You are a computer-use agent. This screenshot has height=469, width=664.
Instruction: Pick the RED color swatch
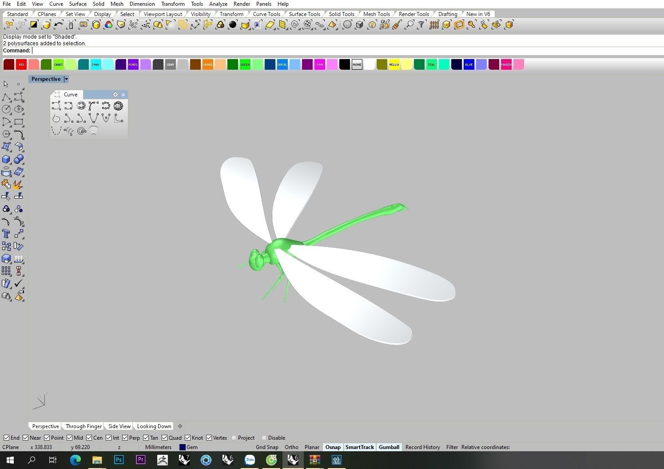point(21,64)
